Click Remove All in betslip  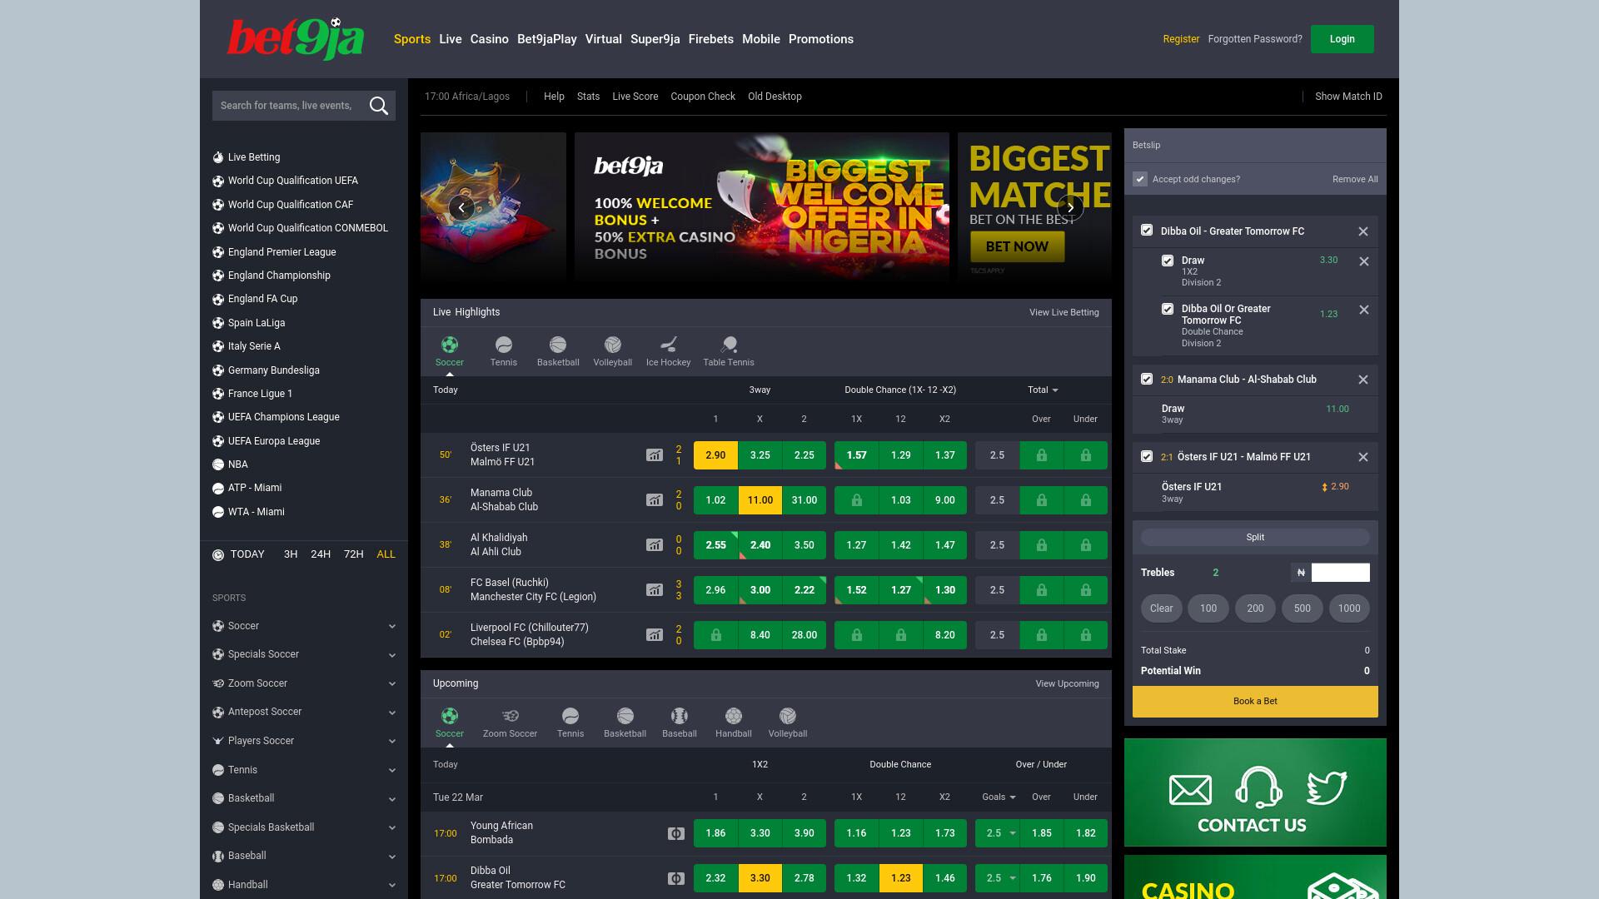[x=1355, y=179]
